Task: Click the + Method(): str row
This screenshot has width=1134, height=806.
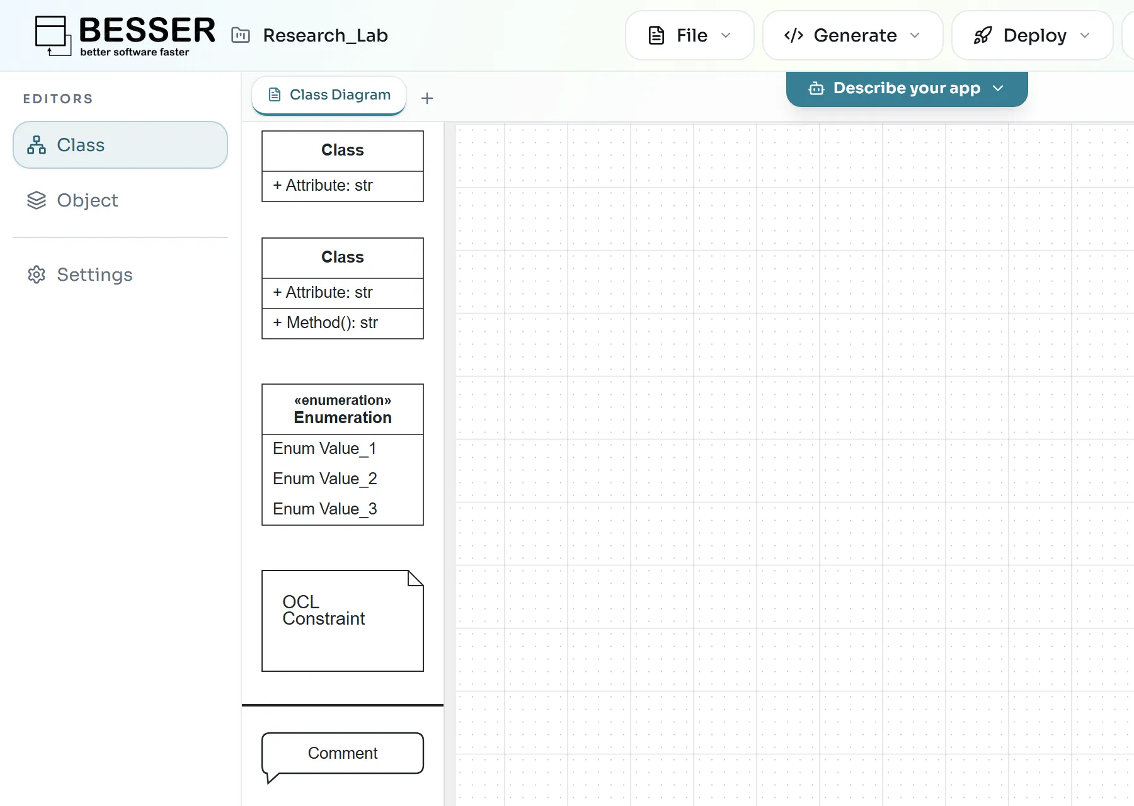Action: (x=343, y=324)
